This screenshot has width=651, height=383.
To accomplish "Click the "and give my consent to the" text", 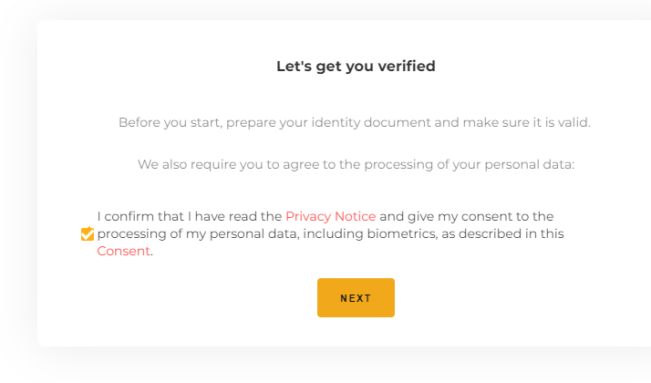I will click(x=466, y=216).
